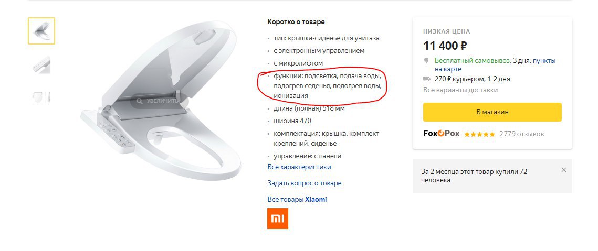Click the magnifier zoom icon on image
The height and width of the screenshot is (251, 598).
(140, 101)
